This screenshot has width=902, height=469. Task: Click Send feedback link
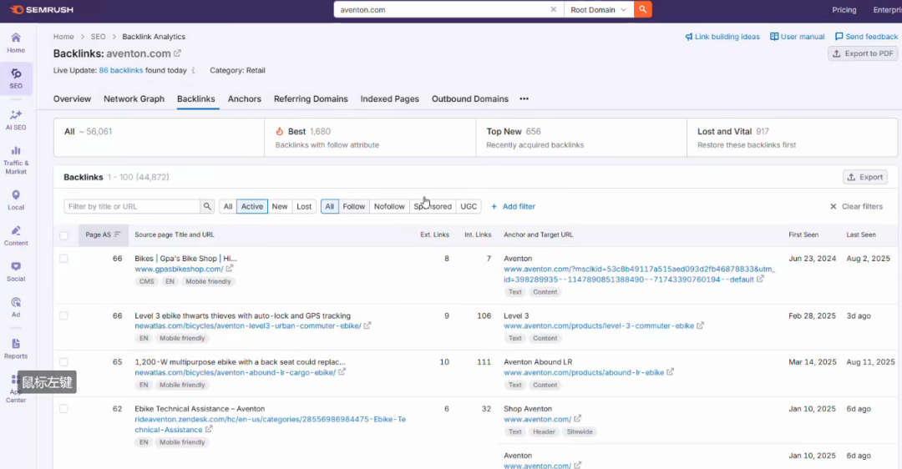click(866, 36)
